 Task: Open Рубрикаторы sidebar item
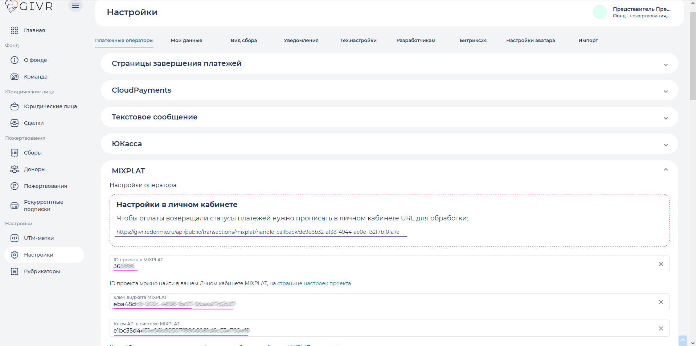click(42, 271)
